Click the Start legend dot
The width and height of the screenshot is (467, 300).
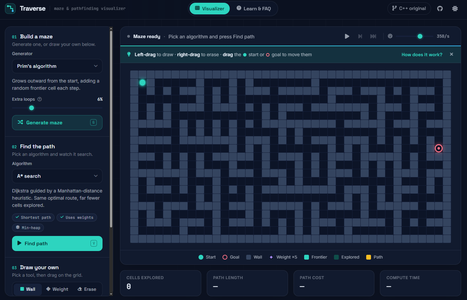[x=201, y=257]
